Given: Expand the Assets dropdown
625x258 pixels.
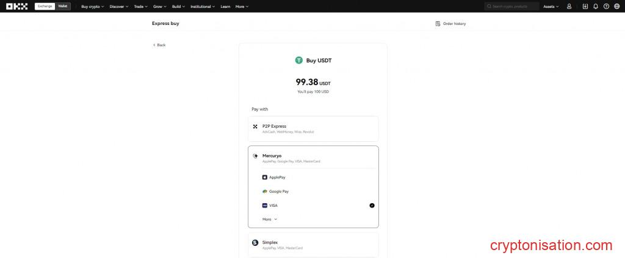Looking at the screenshot, I should pos(551,7).
